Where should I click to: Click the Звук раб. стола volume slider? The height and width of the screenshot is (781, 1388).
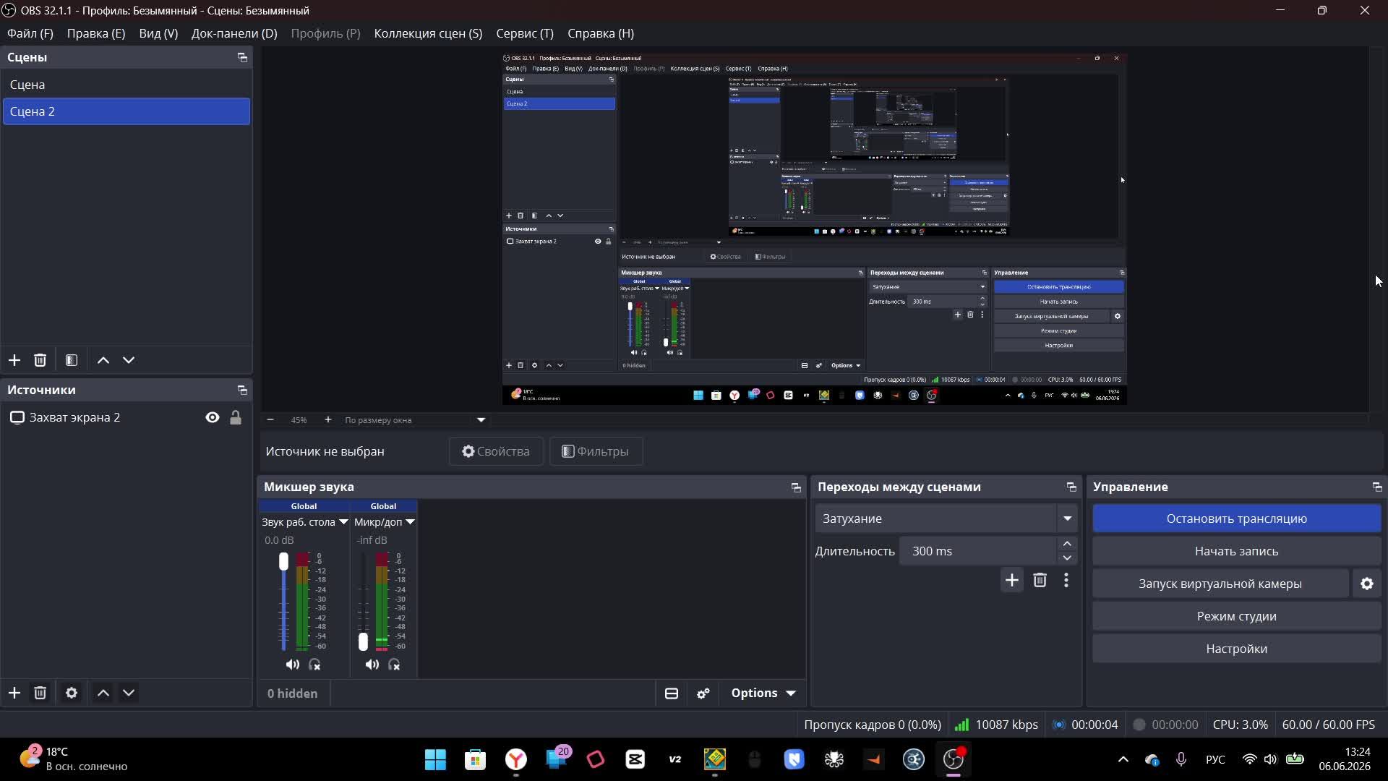pyautogui.click(x=283, y=602)
